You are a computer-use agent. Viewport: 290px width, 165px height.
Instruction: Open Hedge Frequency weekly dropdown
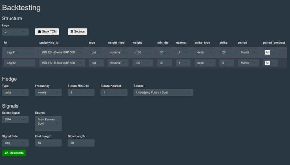[48, 92]
